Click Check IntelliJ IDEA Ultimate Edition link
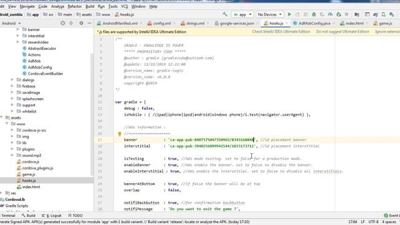The image size is (400, 225). [281, 32]
